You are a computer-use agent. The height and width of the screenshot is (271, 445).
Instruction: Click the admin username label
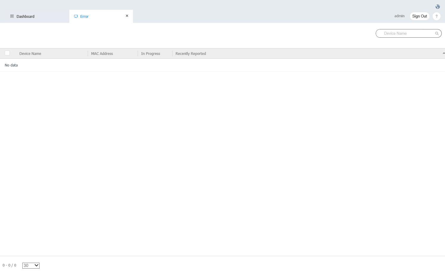pos(399,16)
